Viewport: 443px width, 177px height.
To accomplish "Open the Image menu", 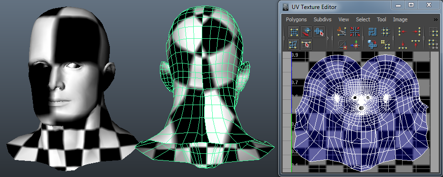I will tap(400, 19).
